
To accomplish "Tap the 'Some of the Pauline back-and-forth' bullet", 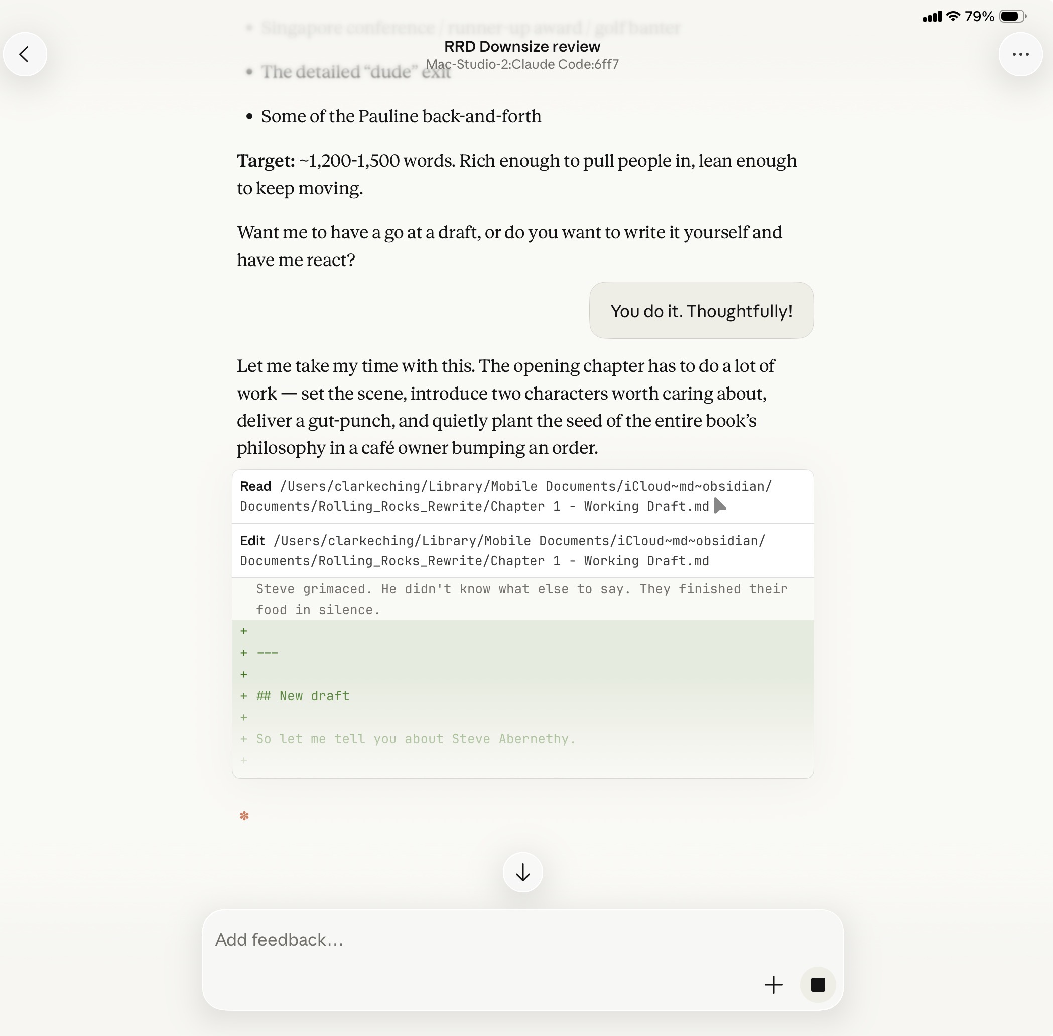I will point(401,117).
